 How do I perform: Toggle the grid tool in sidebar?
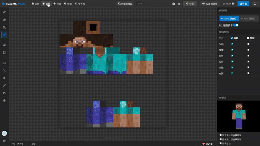pyautogui.click(x=4, y=63)
